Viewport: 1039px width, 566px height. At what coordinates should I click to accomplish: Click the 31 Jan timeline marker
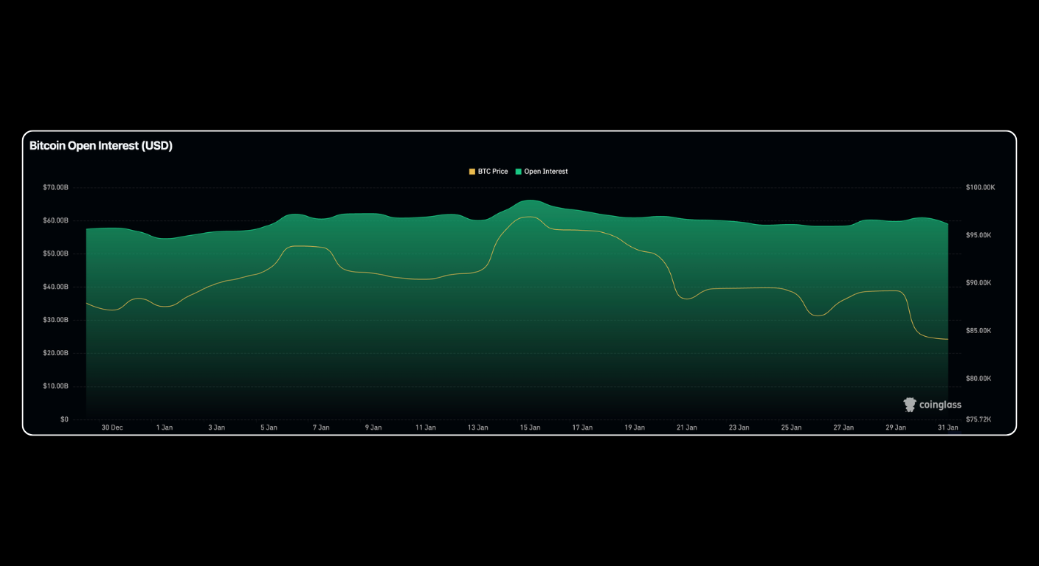pyautogui.click(x=947, y=427)
